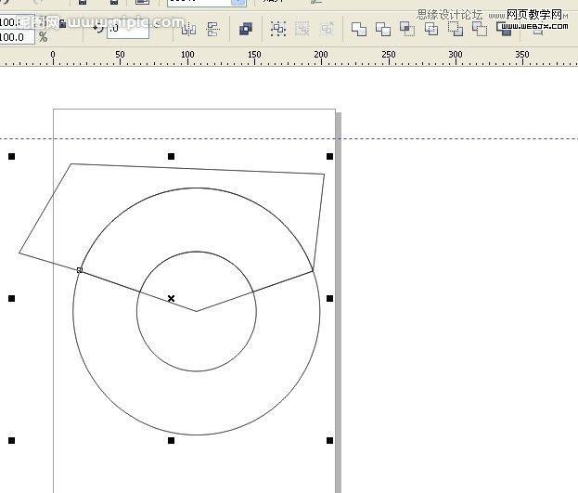
Task: Combine the selected objects
Action: 246,29
